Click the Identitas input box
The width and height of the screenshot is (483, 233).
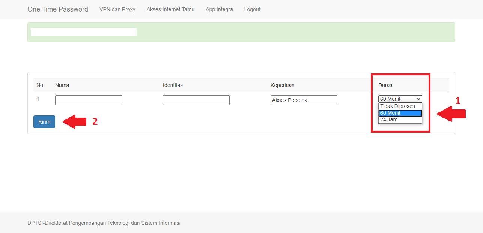196,100
